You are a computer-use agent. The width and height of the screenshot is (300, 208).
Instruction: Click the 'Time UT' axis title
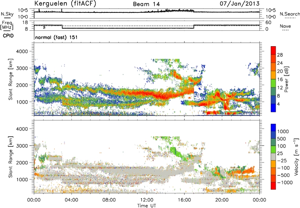147,205
